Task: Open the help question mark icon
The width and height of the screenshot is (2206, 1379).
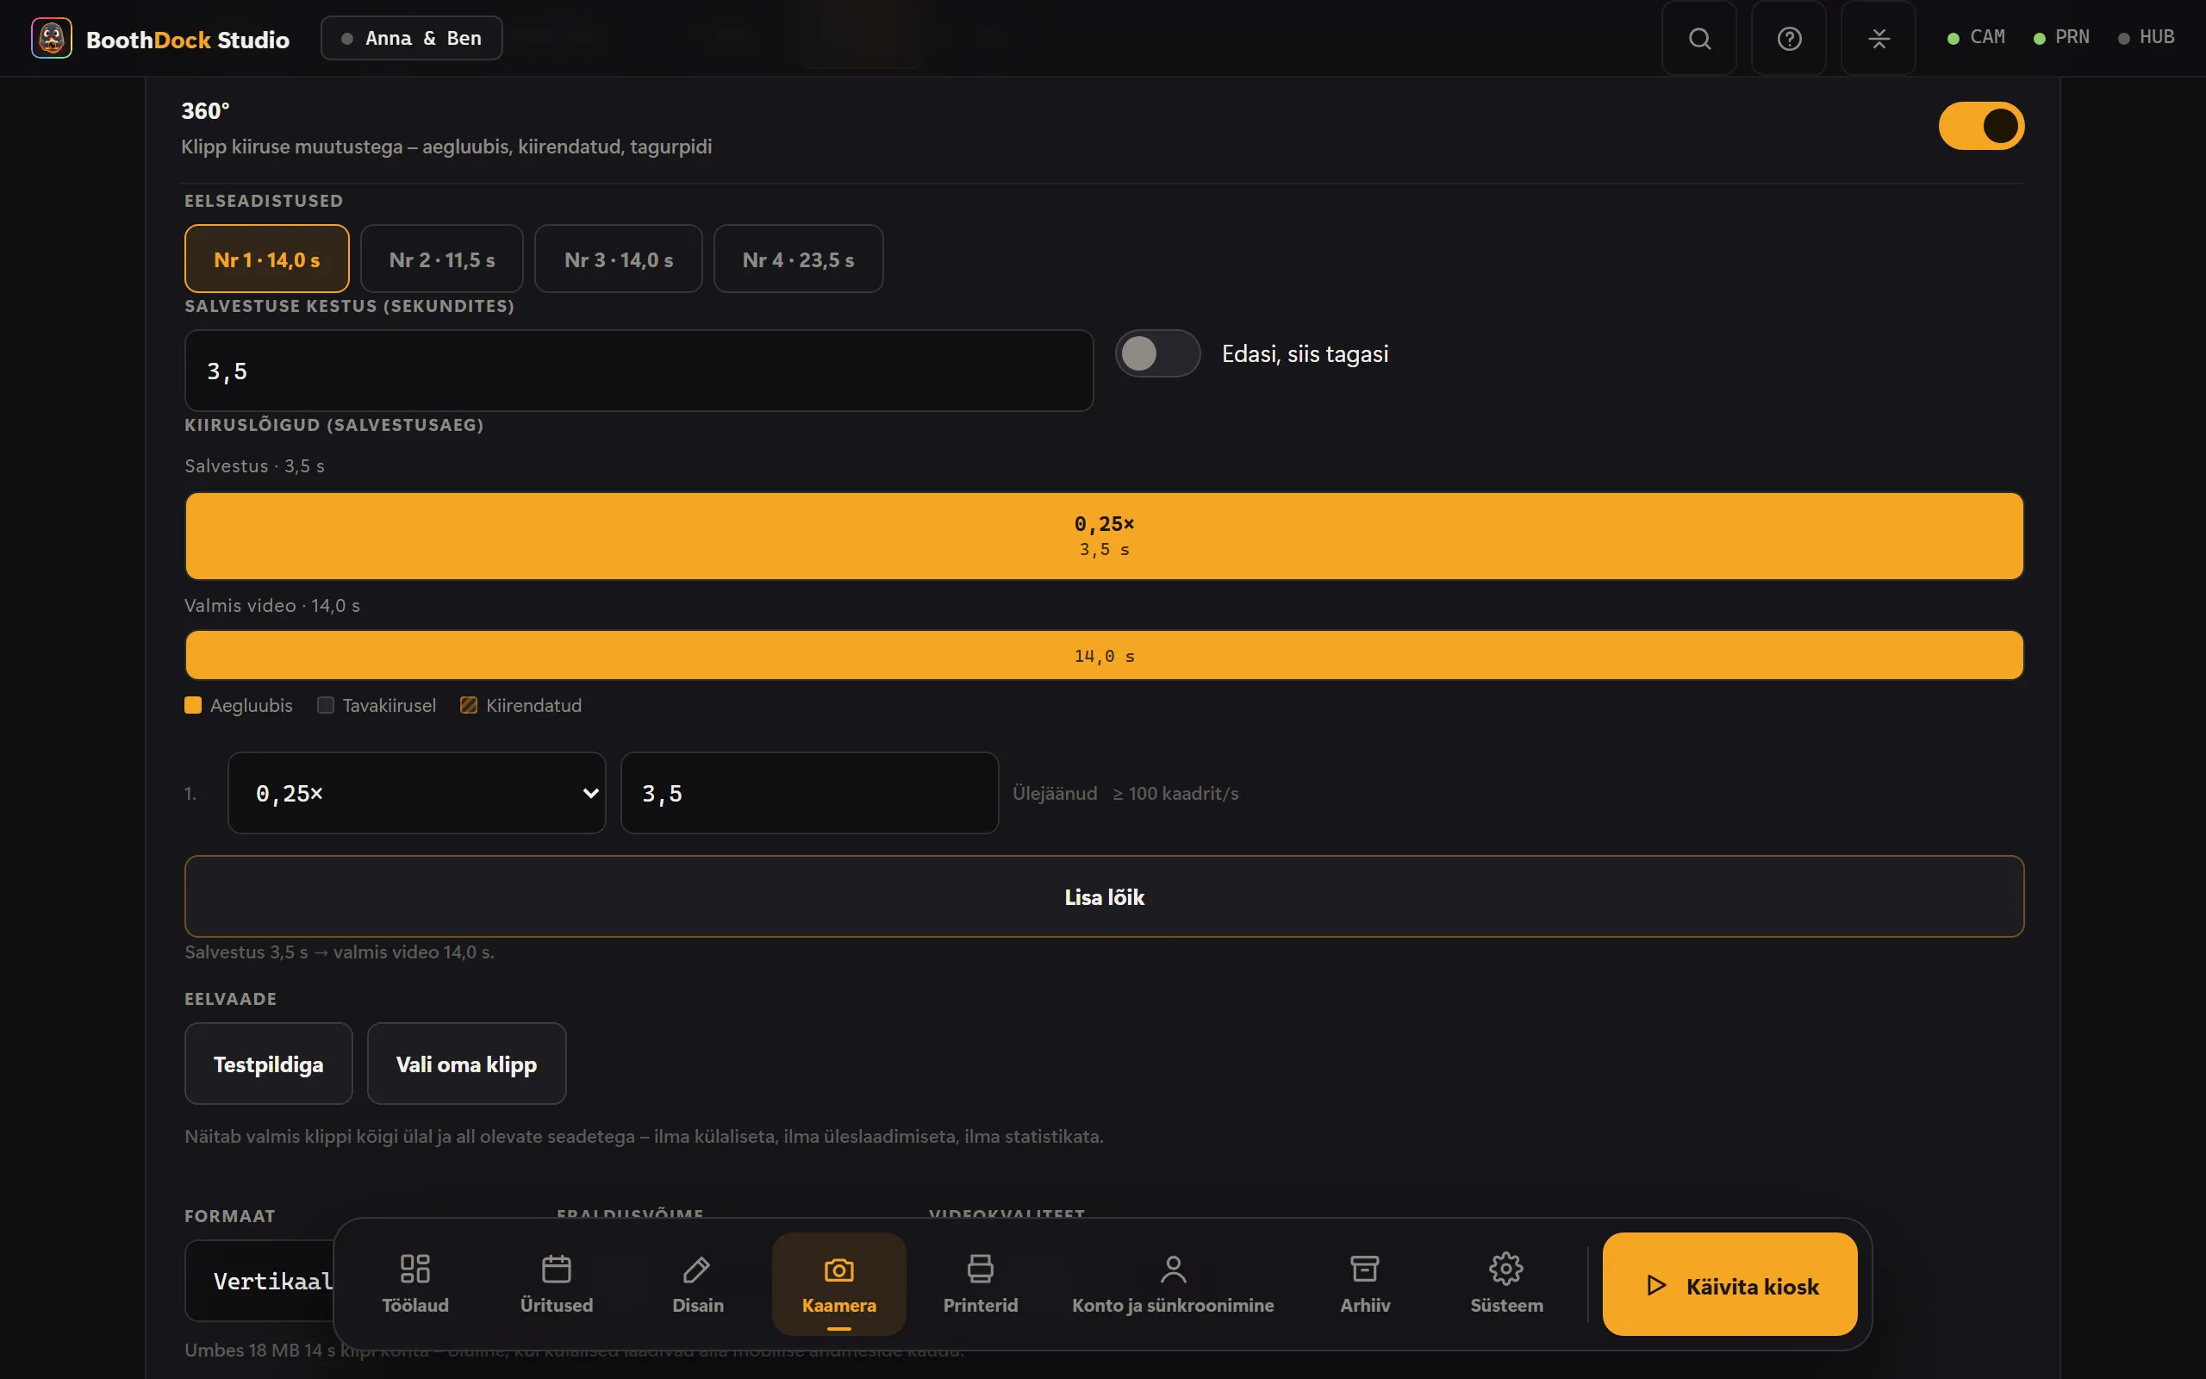Action: pyautogui.click(x=1789, y=38)
